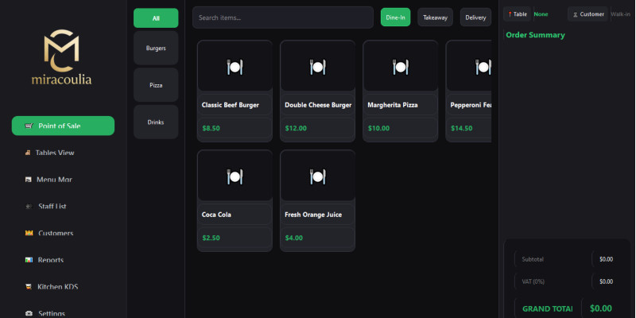636x318 pixels.
Task: Click the Point of Sale cart icon
Action: click(x=29, y=126)
